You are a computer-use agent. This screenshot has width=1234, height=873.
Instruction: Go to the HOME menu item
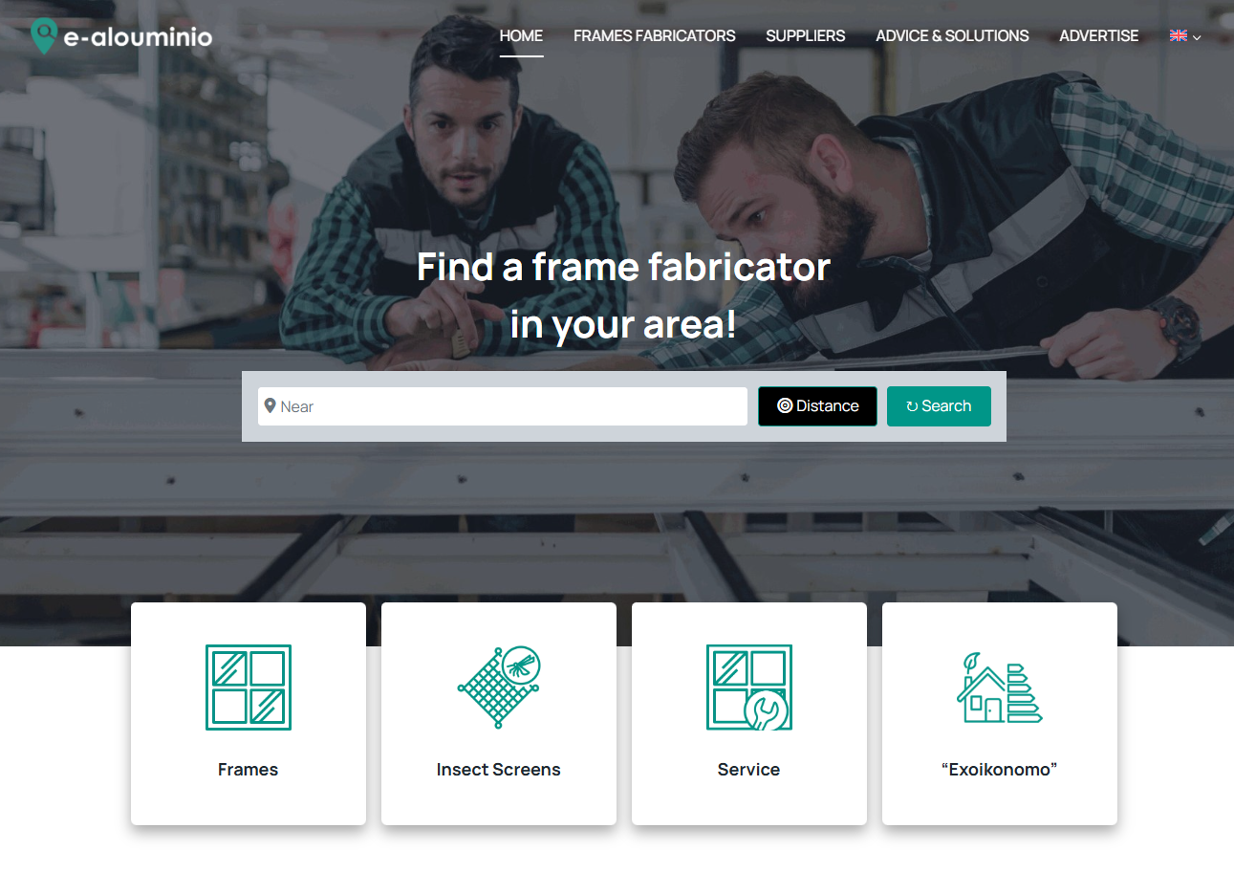click(x=521, y=36)
